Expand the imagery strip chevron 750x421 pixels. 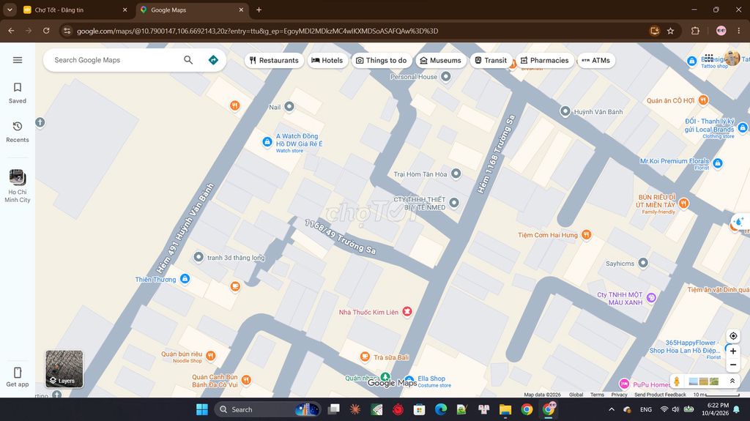[732, 381]
